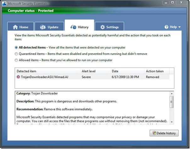The height and width of the screenshot is (149, 190).
Task: Click the Category: Trojan Downloader text
Action: click(x=37, y=93)
